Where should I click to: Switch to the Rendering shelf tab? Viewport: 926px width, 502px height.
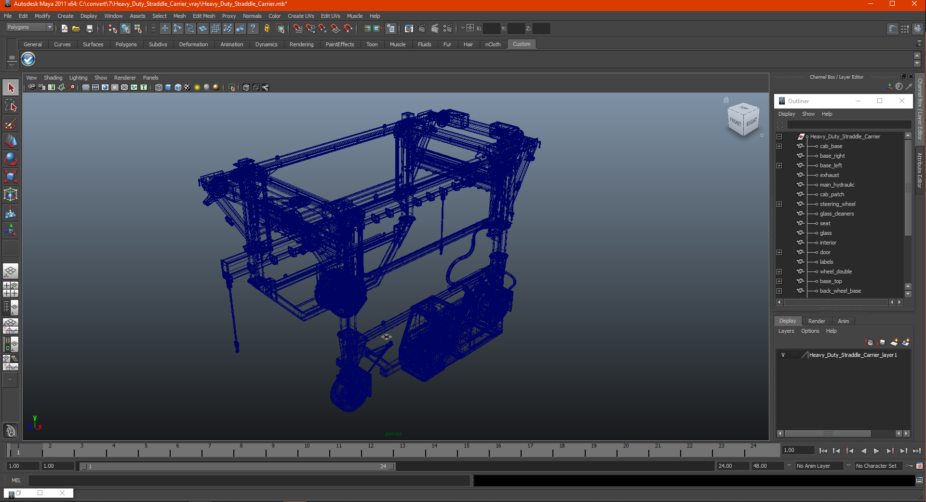pos(301,44)
